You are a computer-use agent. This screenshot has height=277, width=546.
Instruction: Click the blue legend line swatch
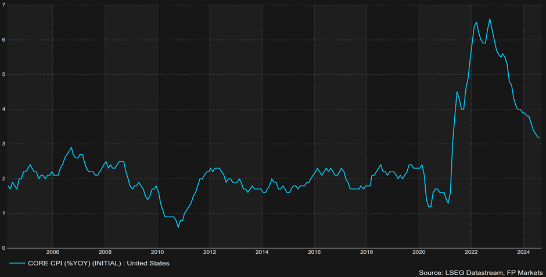click(17, 264)
